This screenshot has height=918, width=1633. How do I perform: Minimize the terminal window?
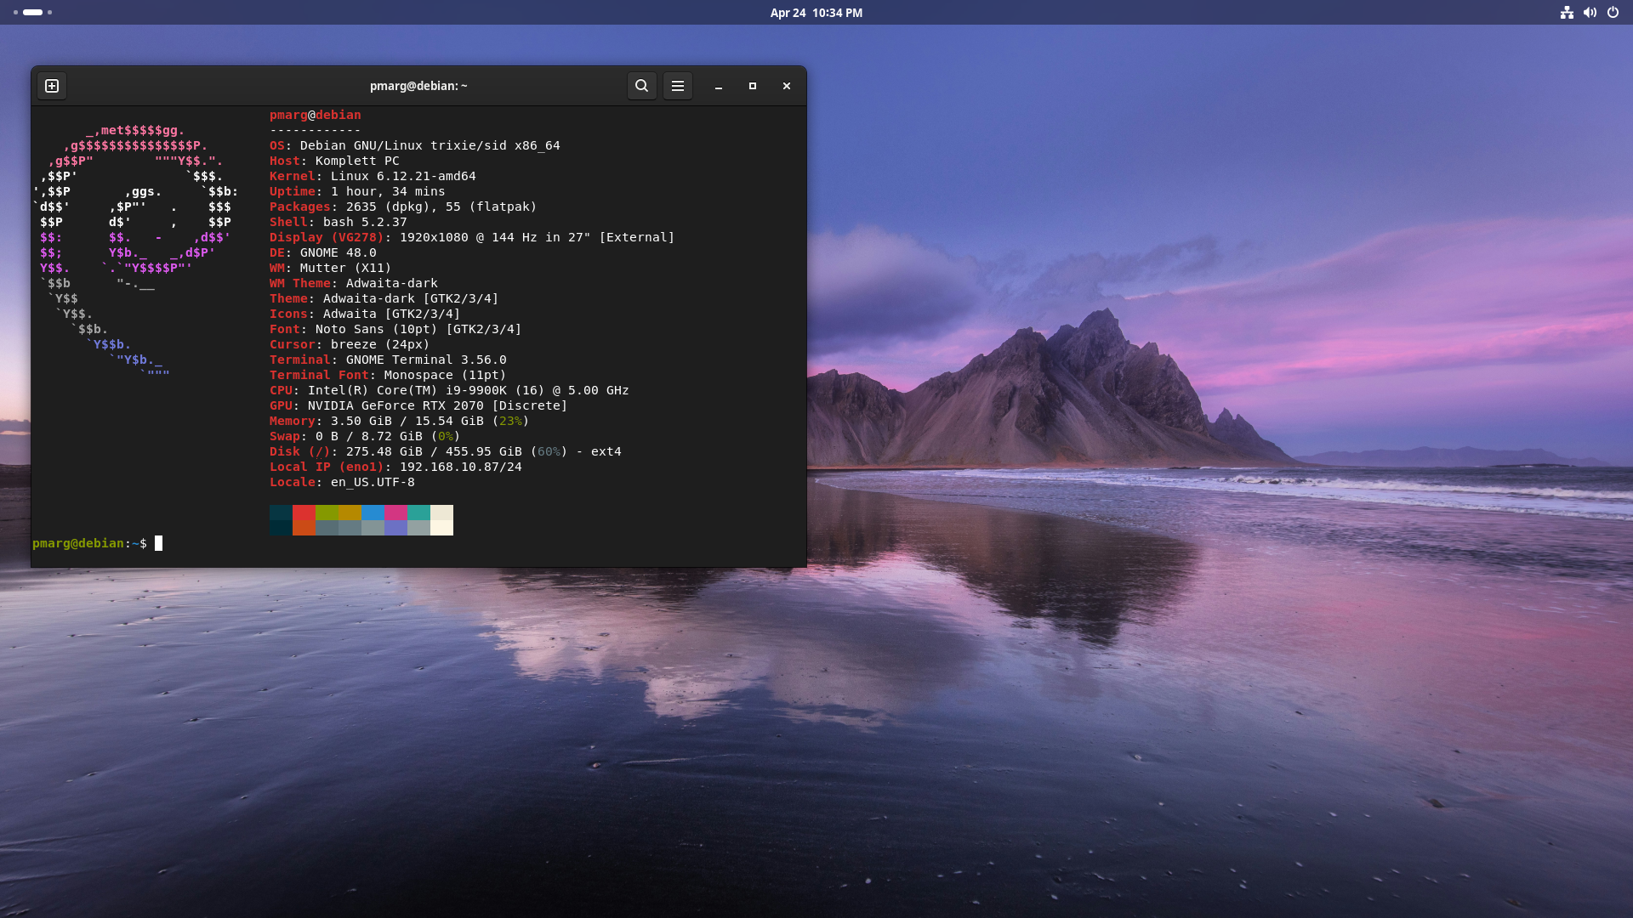pos(719,86)
